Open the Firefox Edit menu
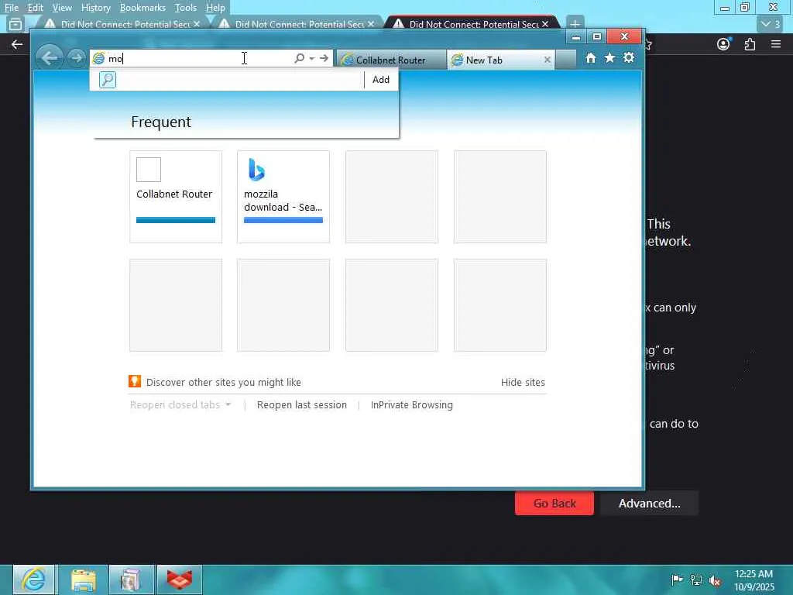Image resolution: width=793 pixels, height=595 pixels. (35, 8)
